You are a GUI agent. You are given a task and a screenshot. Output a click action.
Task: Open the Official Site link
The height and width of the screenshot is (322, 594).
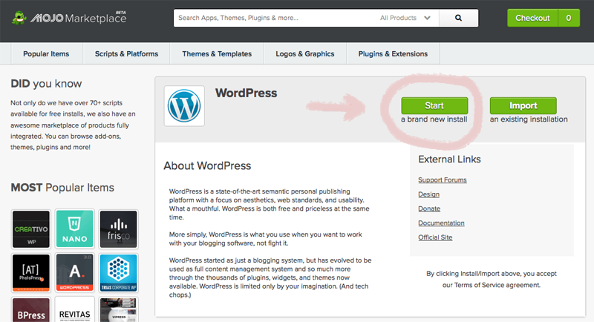(435, 237)
